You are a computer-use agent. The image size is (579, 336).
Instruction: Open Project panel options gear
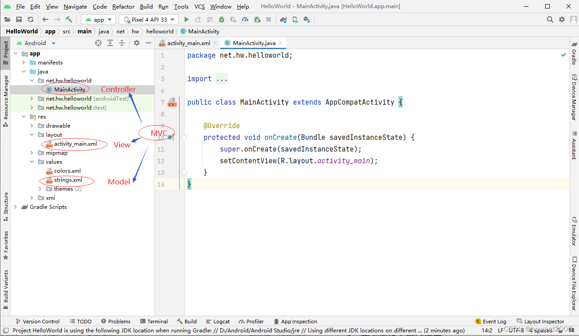point(137,43)
